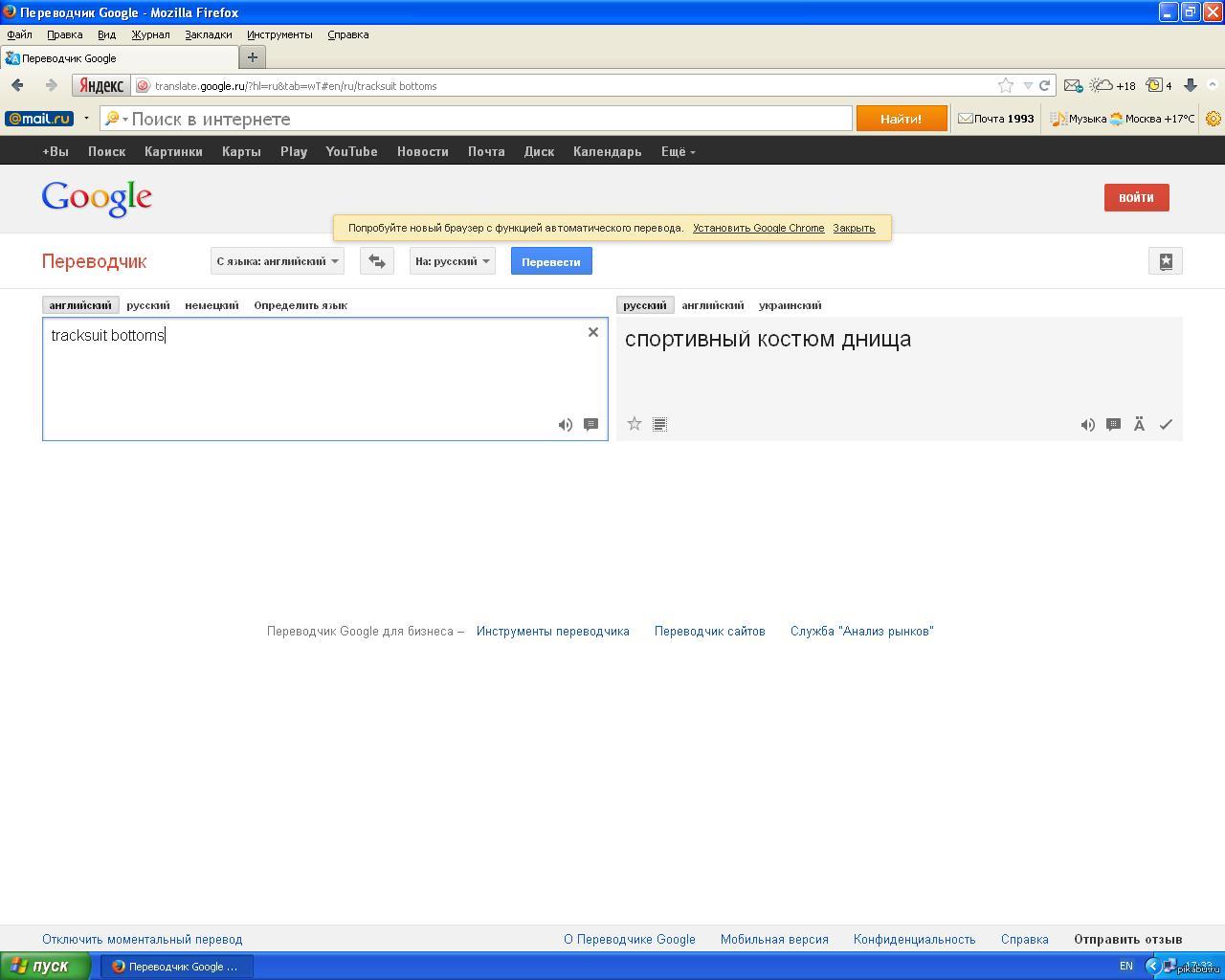Go back with the browser arrow
This screenshot has height=980, width=1225.
tap(17, 85)
